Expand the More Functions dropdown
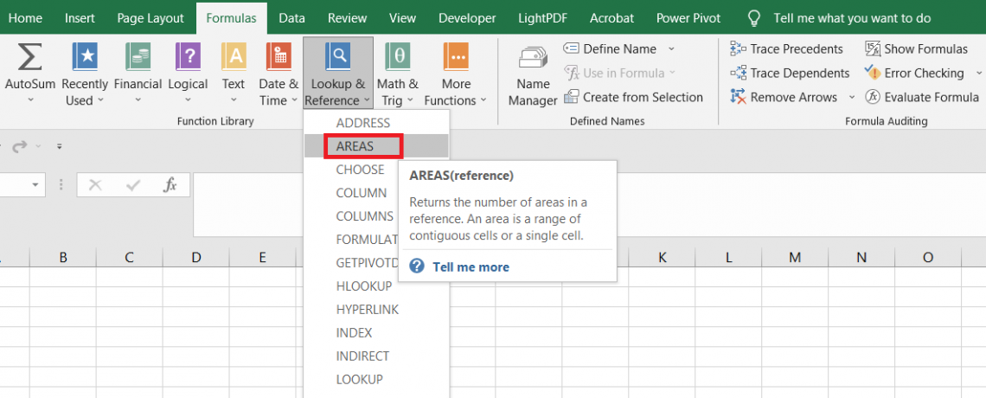The height and width of the screenshot is (398, 986). coord(456,75)
